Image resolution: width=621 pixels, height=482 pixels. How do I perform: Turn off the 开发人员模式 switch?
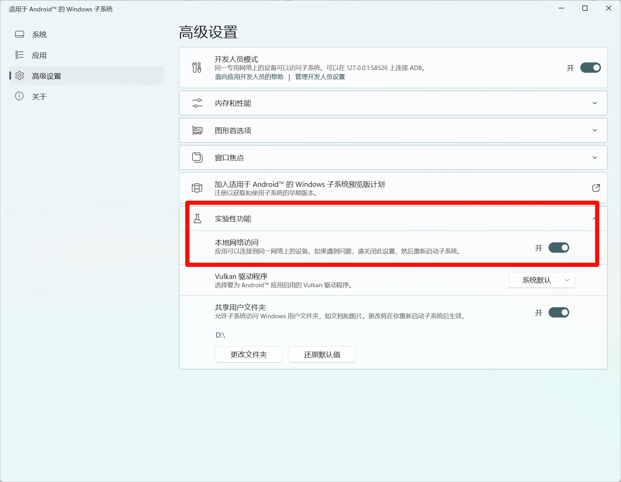tap(590, 68)
